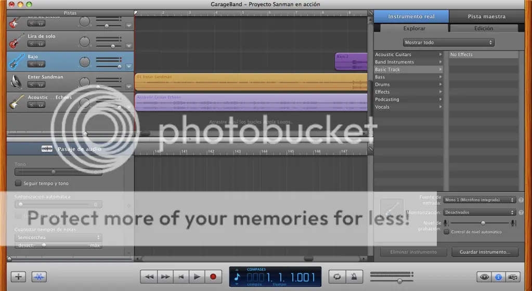
Task: Open the loop browser eye button
Action: pos(484,277)
